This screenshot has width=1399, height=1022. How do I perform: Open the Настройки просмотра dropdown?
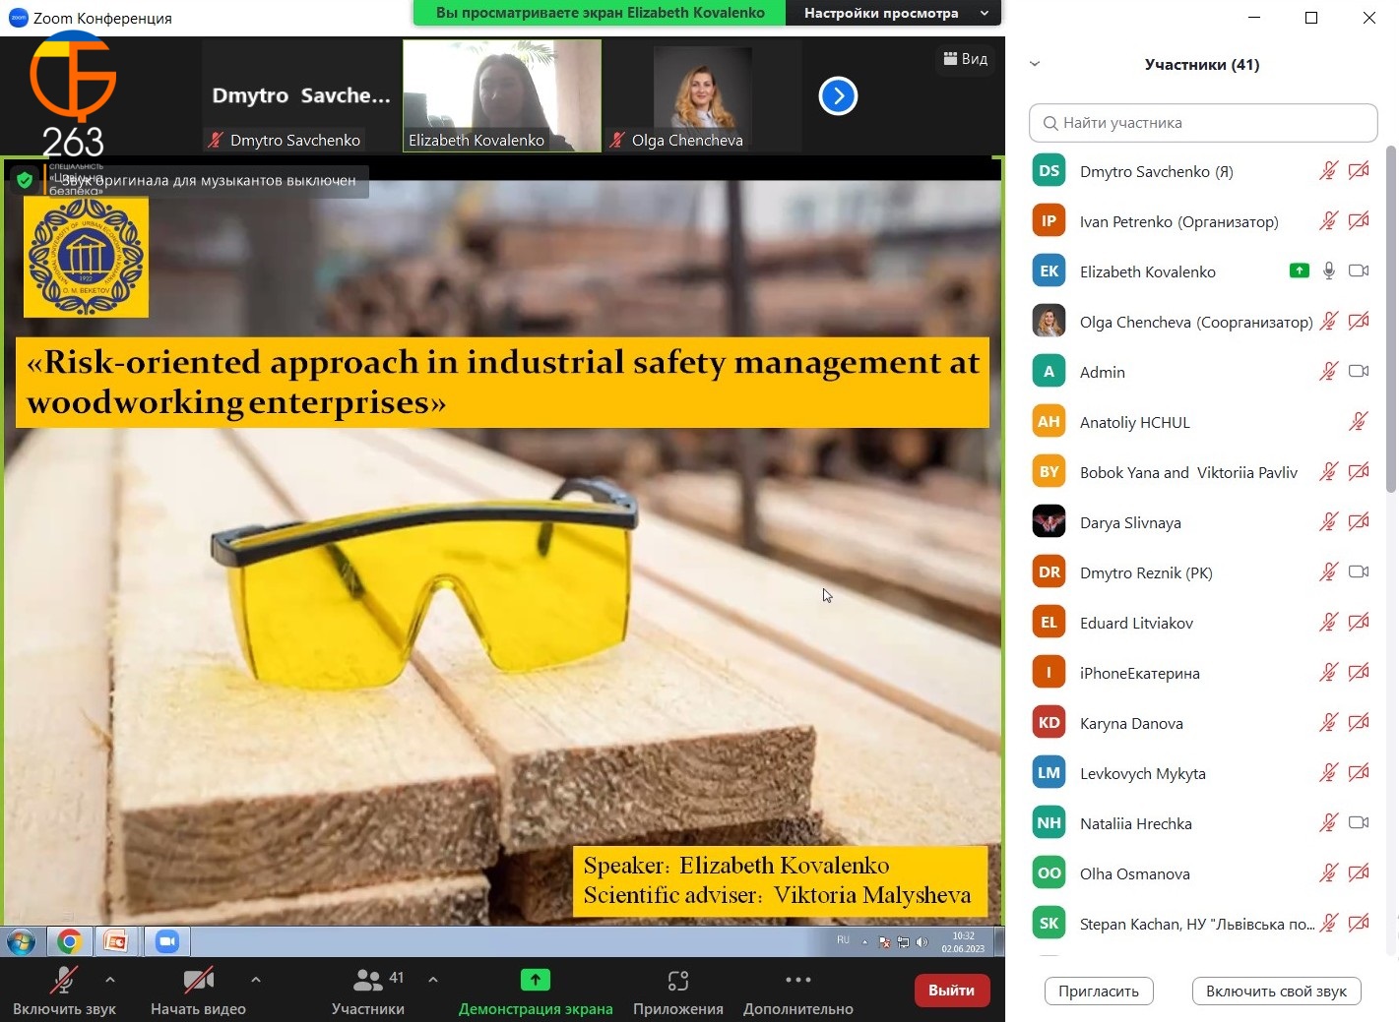pos(894,13)
